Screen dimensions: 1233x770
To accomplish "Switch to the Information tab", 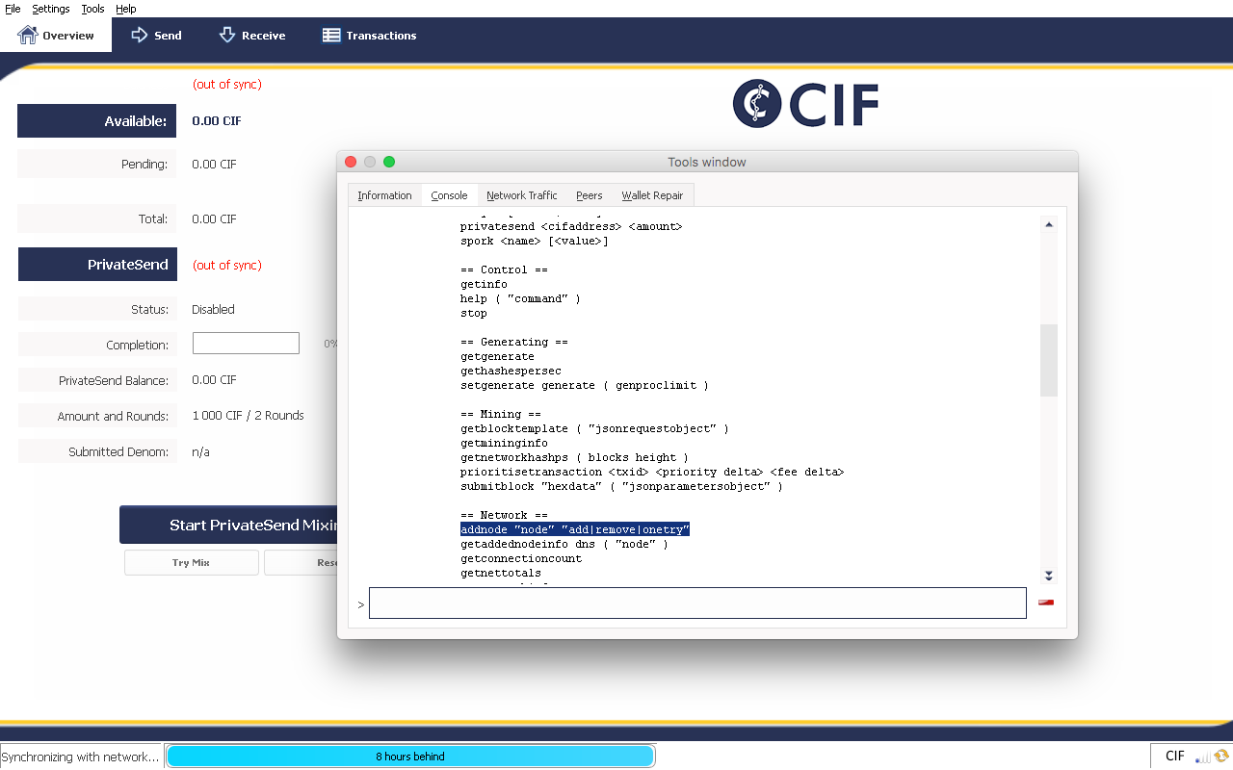I will tap(384, 195).
